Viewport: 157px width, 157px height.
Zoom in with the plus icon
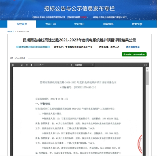coord(71,65)
